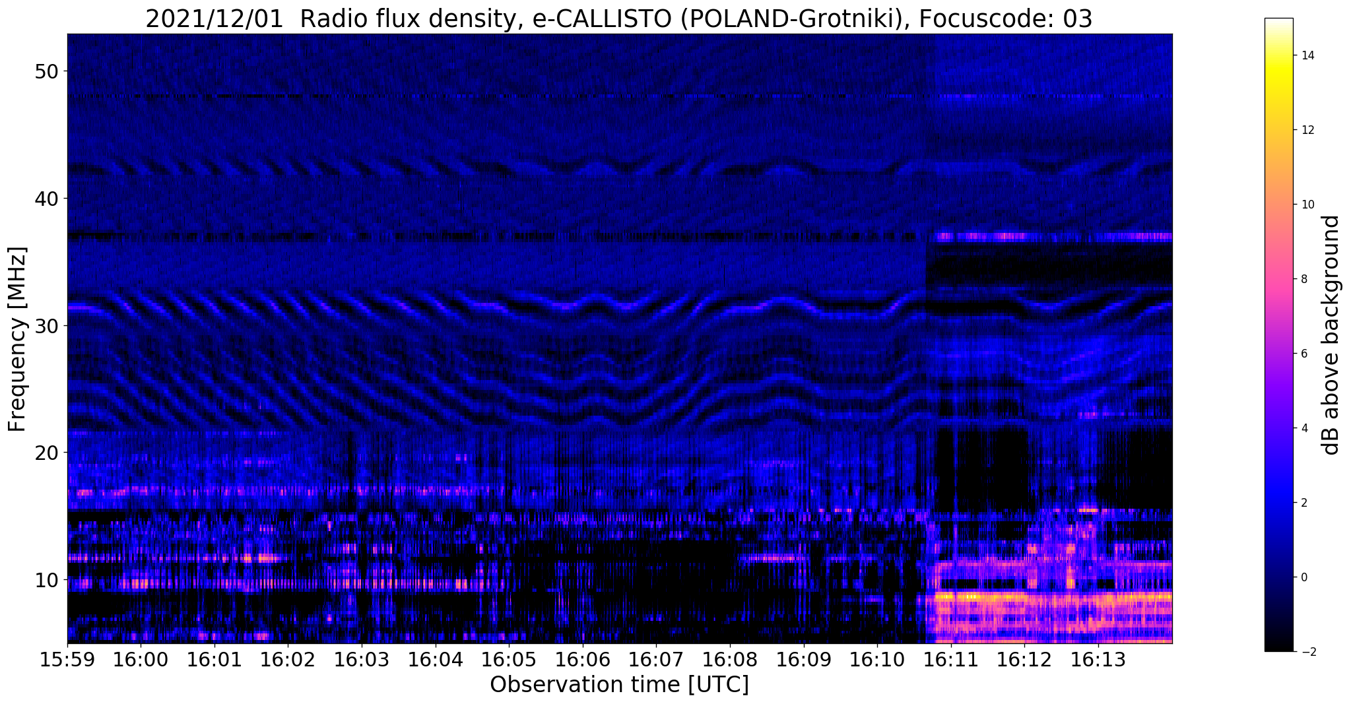Click the colorbar tick label 0
Image resolution: width=1351 pixels, height=704 pixels.
tap(1303, 577)
